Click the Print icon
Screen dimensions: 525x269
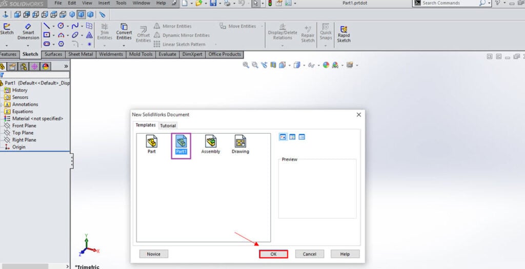point(227,3)
